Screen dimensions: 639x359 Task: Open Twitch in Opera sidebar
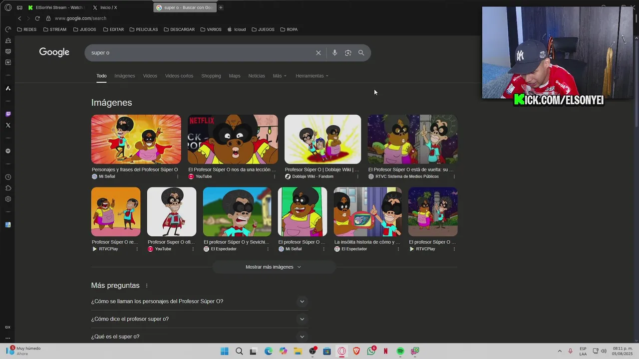click(x=8, y=114)
